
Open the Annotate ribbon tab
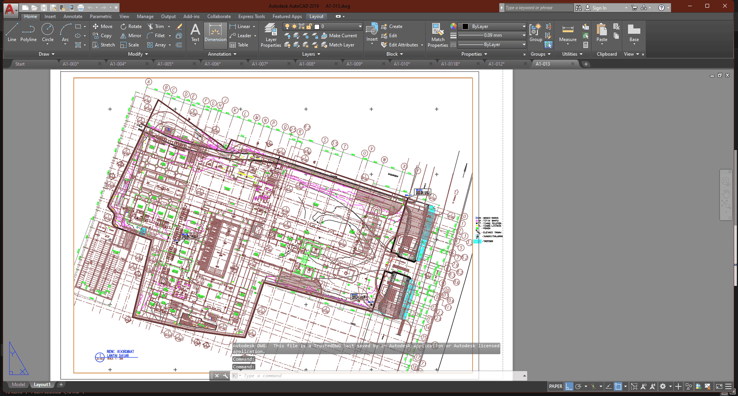coord(73,16)
